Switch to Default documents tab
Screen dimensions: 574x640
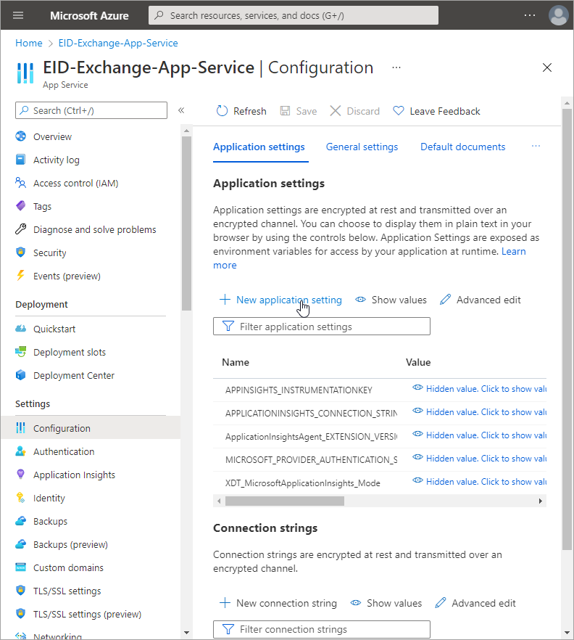tap(462, 147)
